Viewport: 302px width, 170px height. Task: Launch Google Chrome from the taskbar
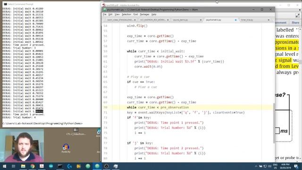coord(33,166)
